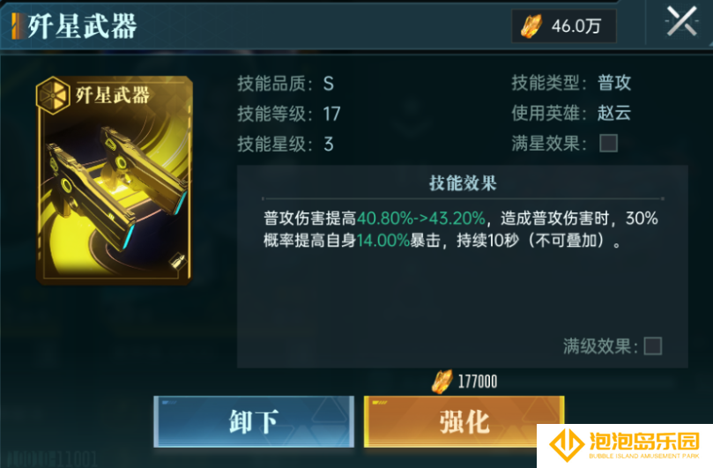Click the 技能等级 17 value
The image size is (713, 468).
click(x=332, y=115)
